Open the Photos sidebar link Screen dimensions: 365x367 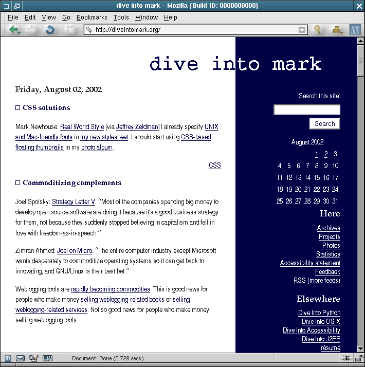331,245
